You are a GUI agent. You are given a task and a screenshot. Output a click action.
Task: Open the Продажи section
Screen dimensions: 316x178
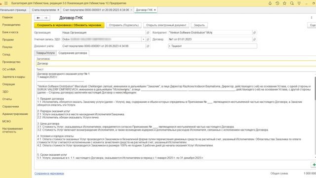[x=8, y=40]
